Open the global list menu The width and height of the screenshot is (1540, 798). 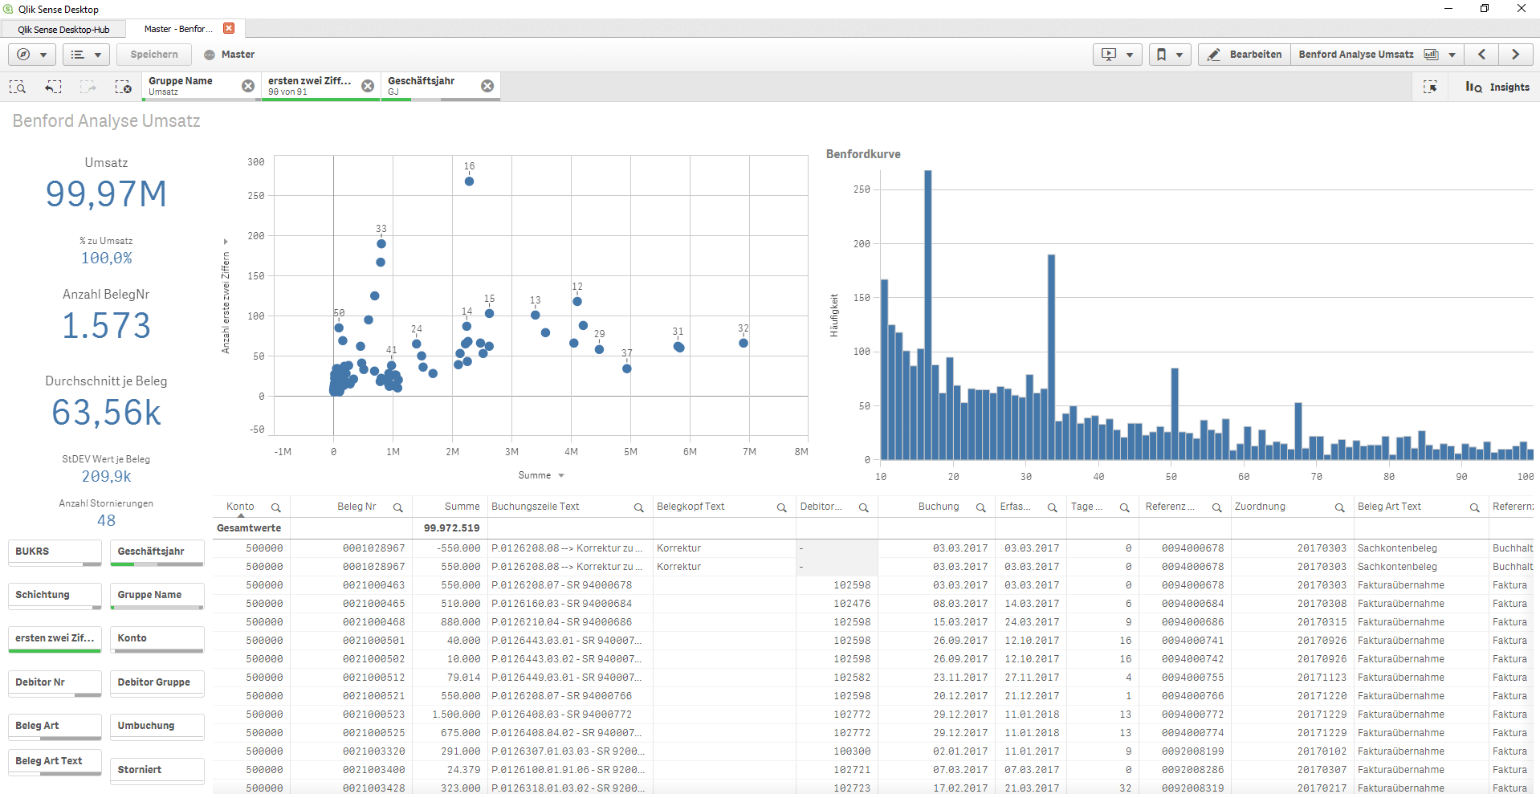tap(86, 55)
